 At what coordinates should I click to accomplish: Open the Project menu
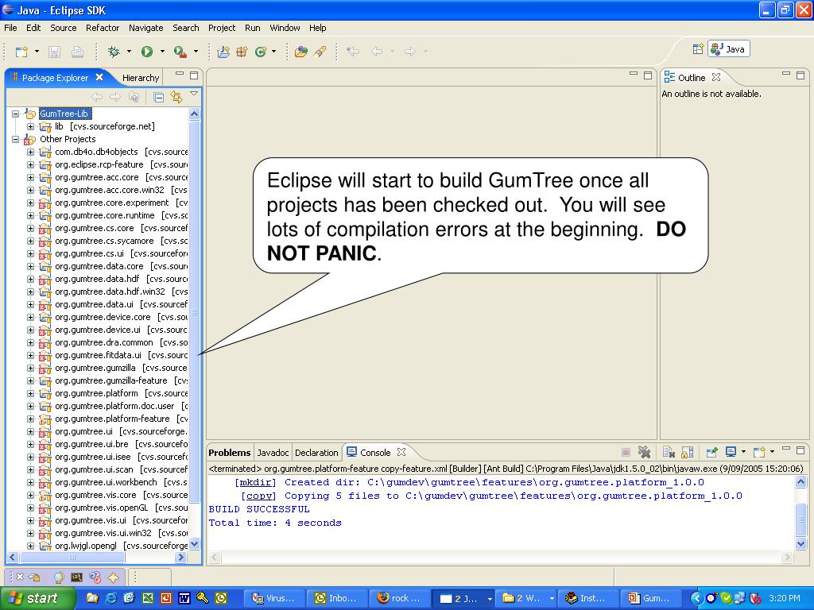click(x=222, y=28)
